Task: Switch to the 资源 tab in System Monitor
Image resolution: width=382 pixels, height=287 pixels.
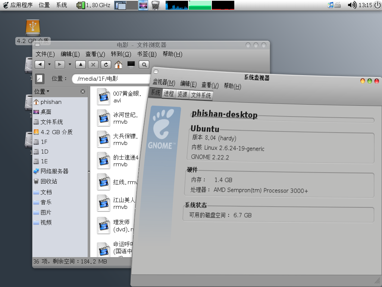Action: click(x=182, y=94)
